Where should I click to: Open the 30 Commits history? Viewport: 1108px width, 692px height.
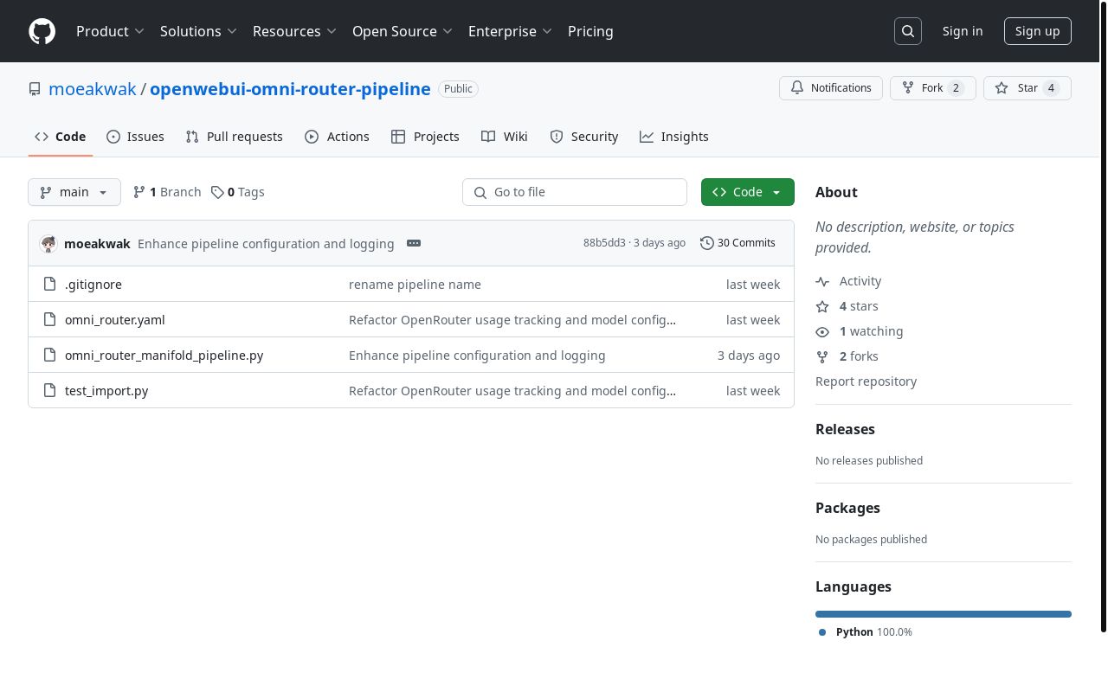[x=738, y=243]
